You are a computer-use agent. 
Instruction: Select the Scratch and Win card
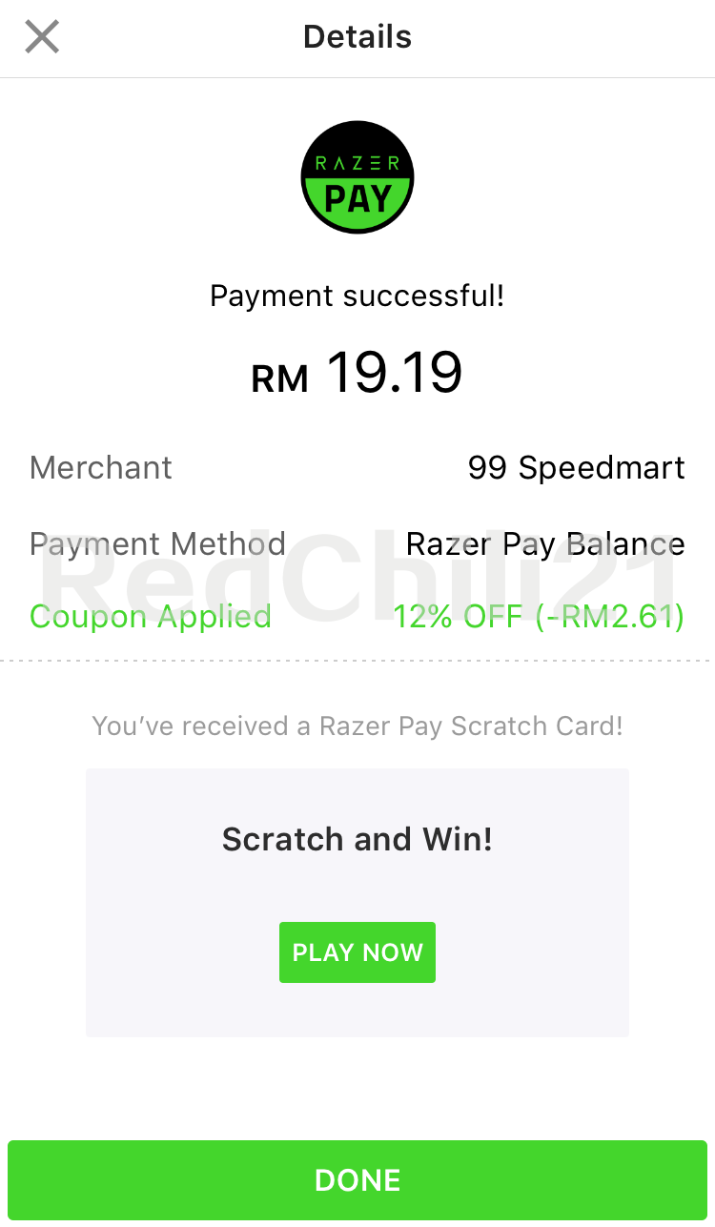coord(357,903)
